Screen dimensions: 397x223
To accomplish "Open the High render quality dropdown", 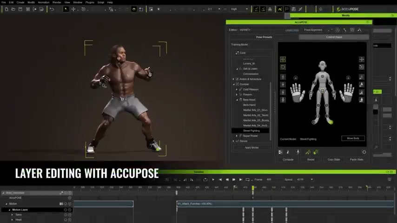I will 239,9.
